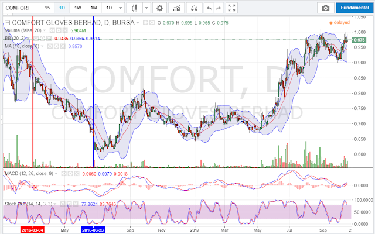Click the 0.975 current price label
375x234 pixels.
pos(359,40)
